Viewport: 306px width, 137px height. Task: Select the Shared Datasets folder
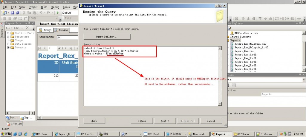(x=241, y=37)
